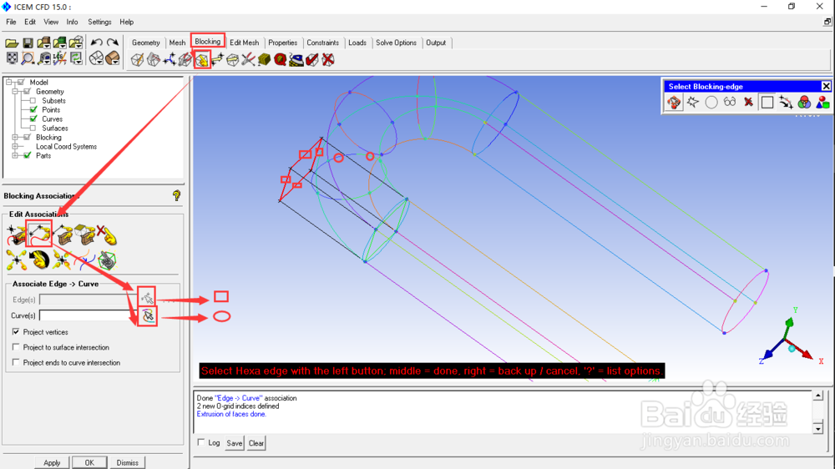Save project with floppy disk icon
This screenshot has width=835, height=469.
click(x=28, y=43)
